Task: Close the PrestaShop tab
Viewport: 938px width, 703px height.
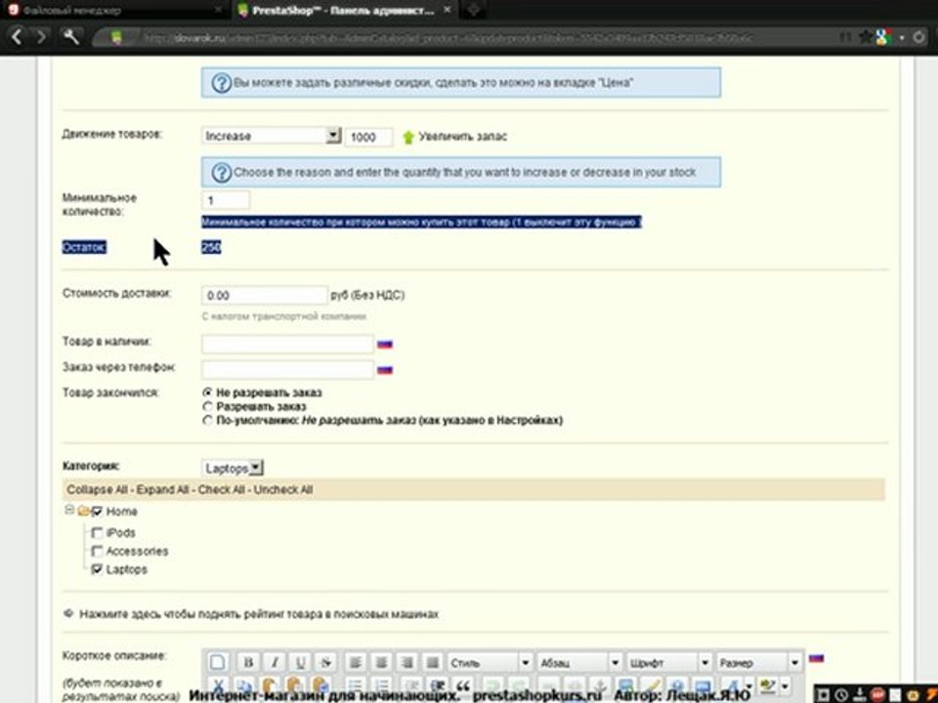Action: point(448,11)
